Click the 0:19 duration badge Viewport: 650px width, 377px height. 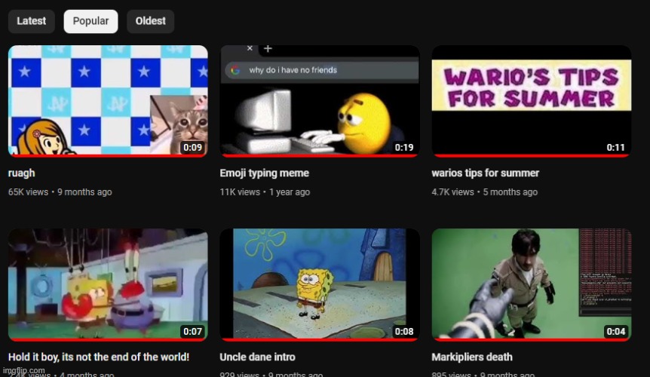click(404, 147)
